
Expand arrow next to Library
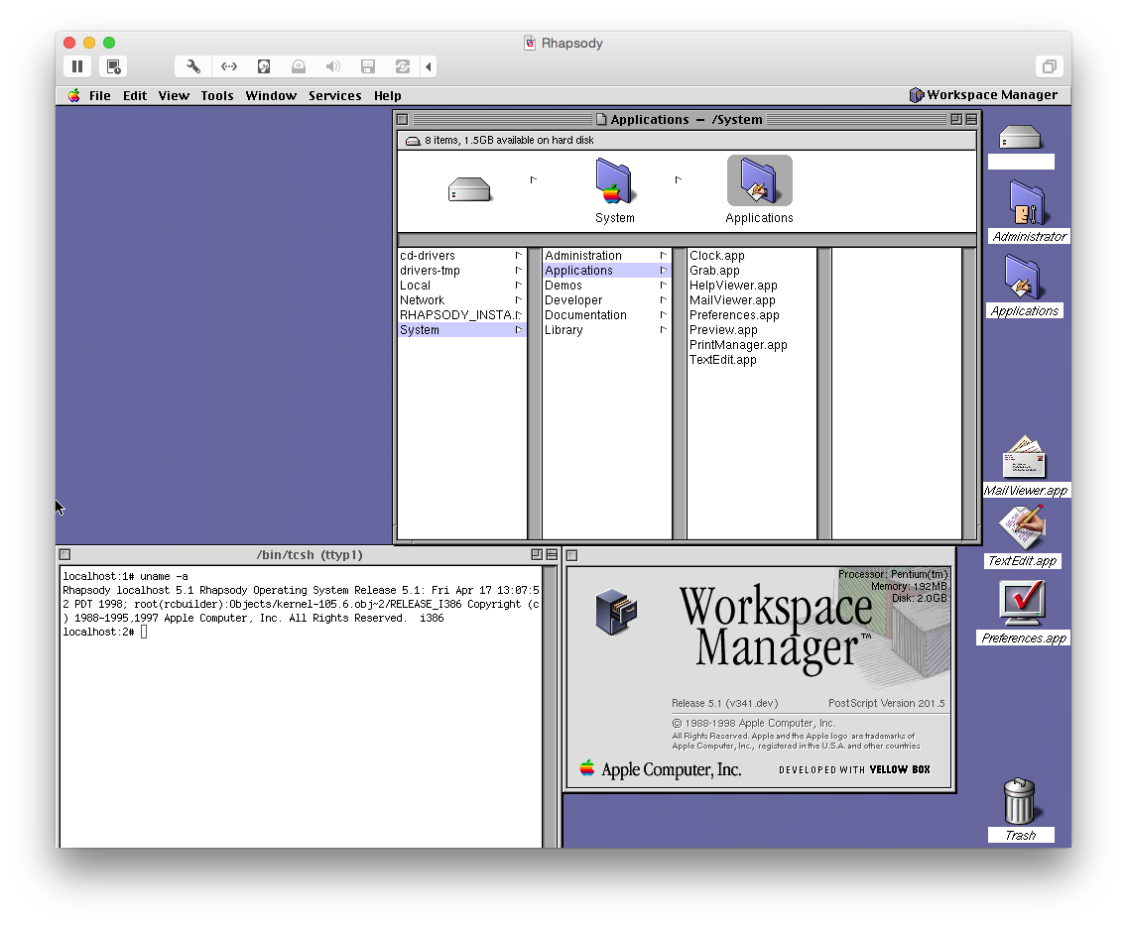click(663, 330)
